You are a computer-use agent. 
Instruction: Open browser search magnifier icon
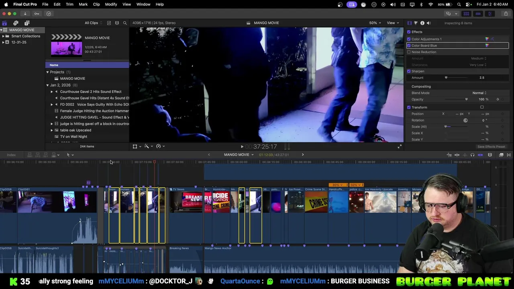pyautogui.click(x=125, y=23)
